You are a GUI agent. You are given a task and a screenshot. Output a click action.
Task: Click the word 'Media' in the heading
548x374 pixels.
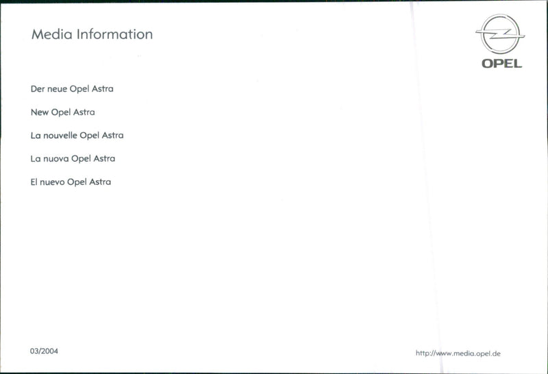point(51,34)
